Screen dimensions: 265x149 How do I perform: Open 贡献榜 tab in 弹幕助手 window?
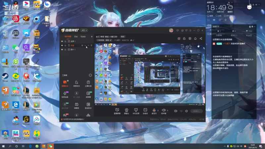pyautogui.click(x=219, y=35)
